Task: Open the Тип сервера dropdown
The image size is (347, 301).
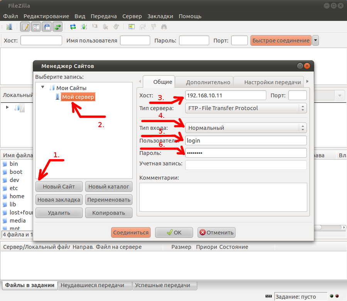Action: [x=246, y=108]
